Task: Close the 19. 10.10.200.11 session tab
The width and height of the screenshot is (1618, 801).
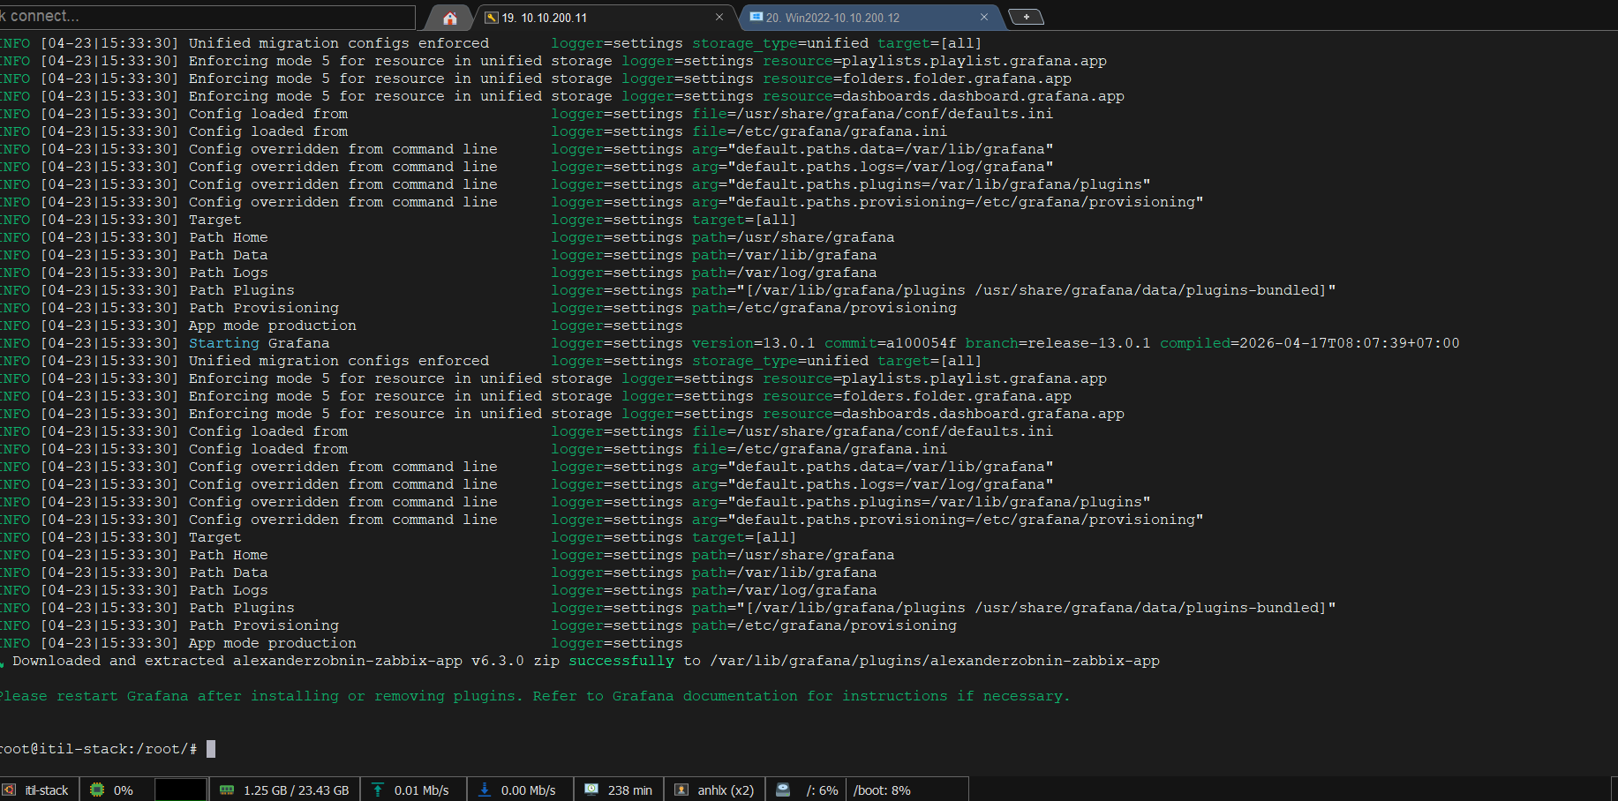Action: pyautogui.click(x=719, y=18)
